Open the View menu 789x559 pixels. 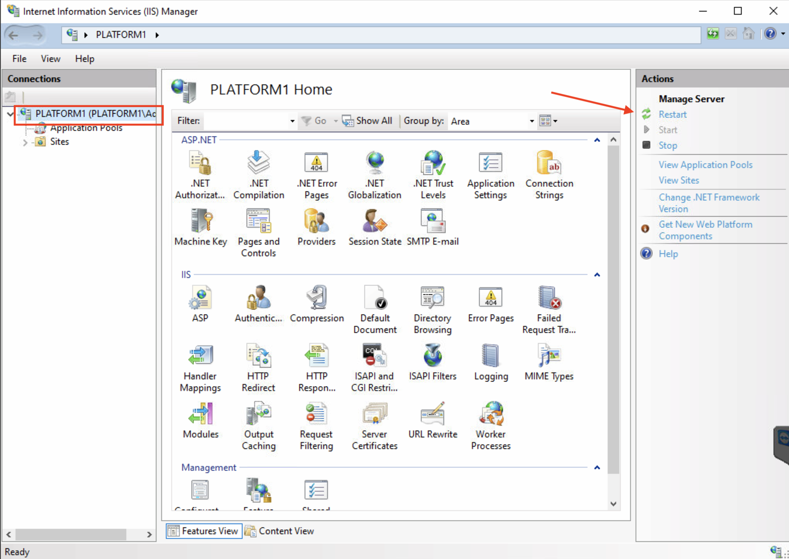point(50,59)
